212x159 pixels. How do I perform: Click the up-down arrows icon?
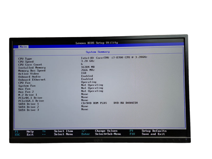pos(44,131)
